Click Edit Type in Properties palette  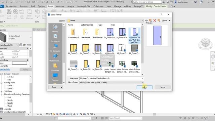[x=25, y=45]
